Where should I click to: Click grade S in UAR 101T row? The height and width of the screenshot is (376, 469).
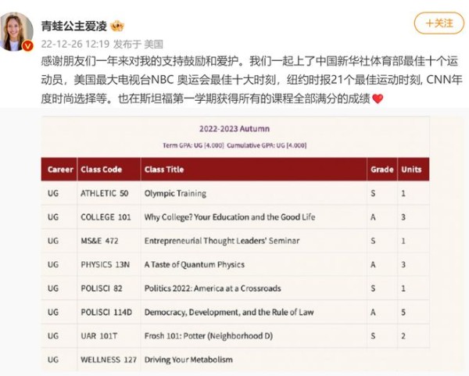pos(373,336)
